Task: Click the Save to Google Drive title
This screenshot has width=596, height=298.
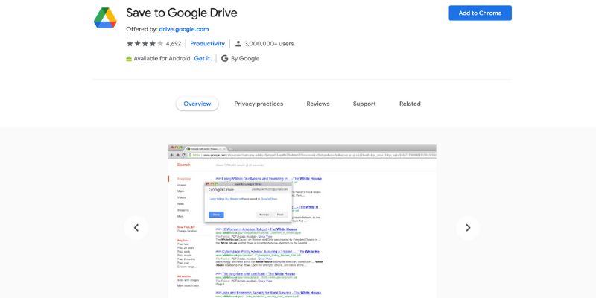Action: click(182, 13)
